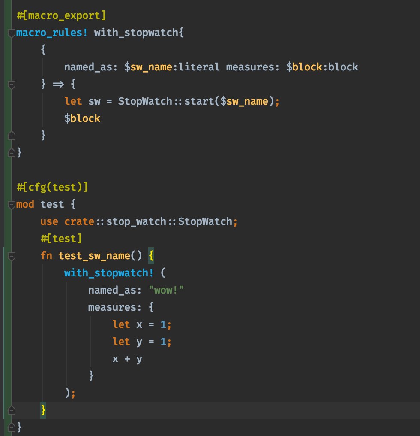Click the 'x + y' expression
420x436 pixels.
[x=127, y=359]
